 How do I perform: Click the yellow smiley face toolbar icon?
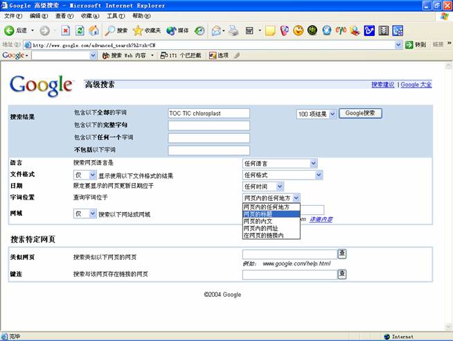click(298, 30)
